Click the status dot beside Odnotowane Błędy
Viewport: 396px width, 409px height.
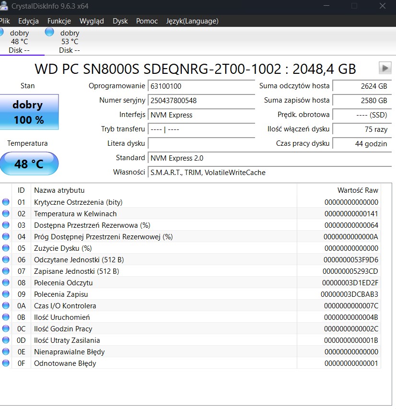tap(6, 363)
